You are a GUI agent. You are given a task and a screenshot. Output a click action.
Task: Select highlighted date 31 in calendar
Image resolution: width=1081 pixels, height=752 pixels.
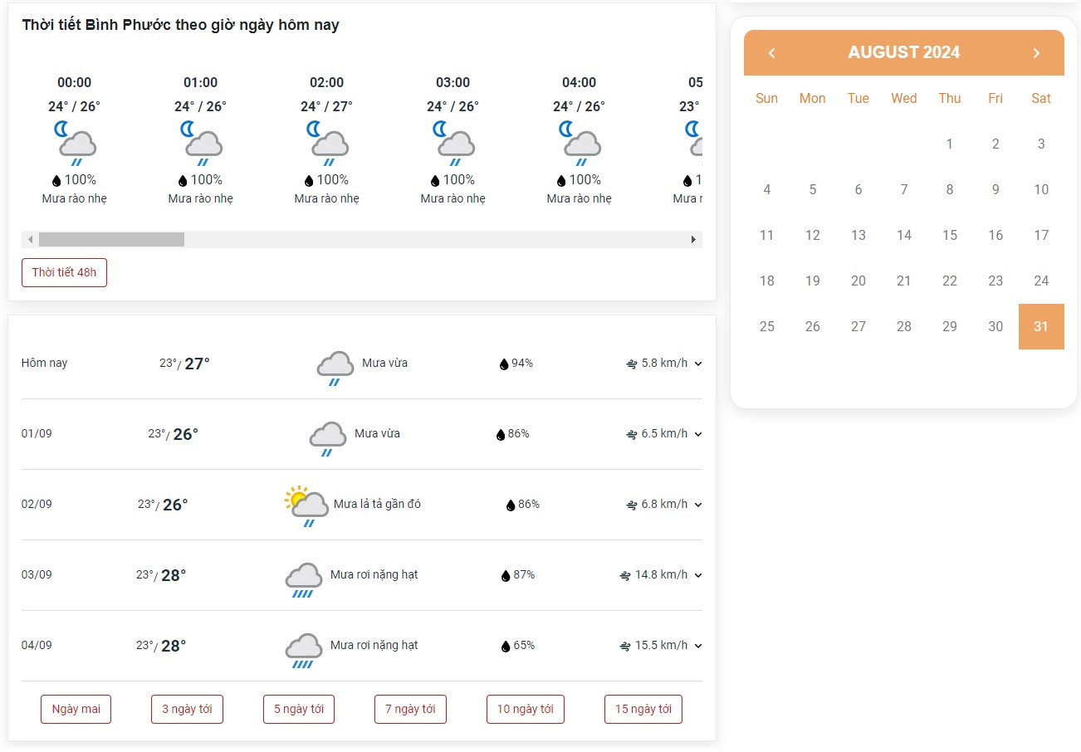coord(1041,326)
